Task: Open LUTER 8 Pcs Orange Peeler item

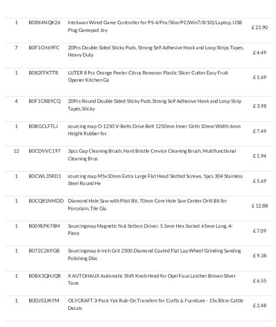Action: [148, 76]
